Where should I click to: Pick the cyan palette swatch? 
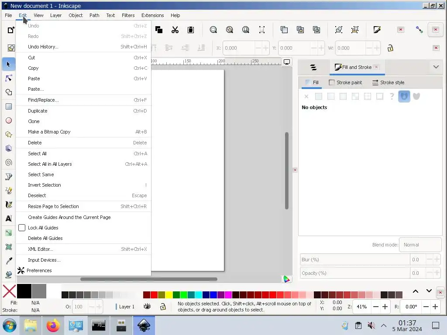pyautogui.click(x=199, y=294)
